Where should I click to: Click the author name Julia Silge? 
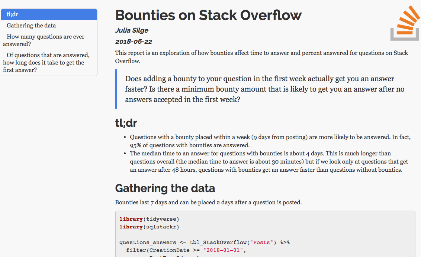pyautogui.click(x=132, y=30)
